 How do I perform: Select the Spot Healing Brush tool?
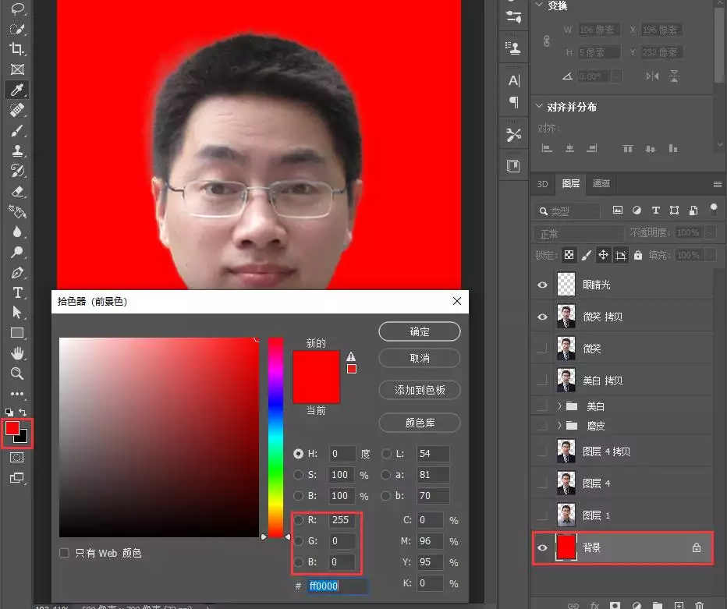pyautogui.click(x=17, y=110)
